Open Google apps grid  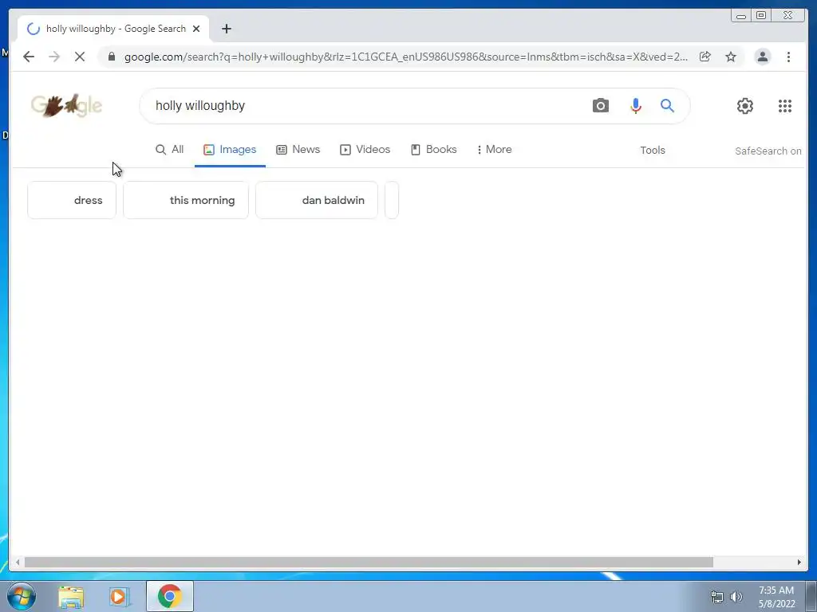(x=785, y=106)
